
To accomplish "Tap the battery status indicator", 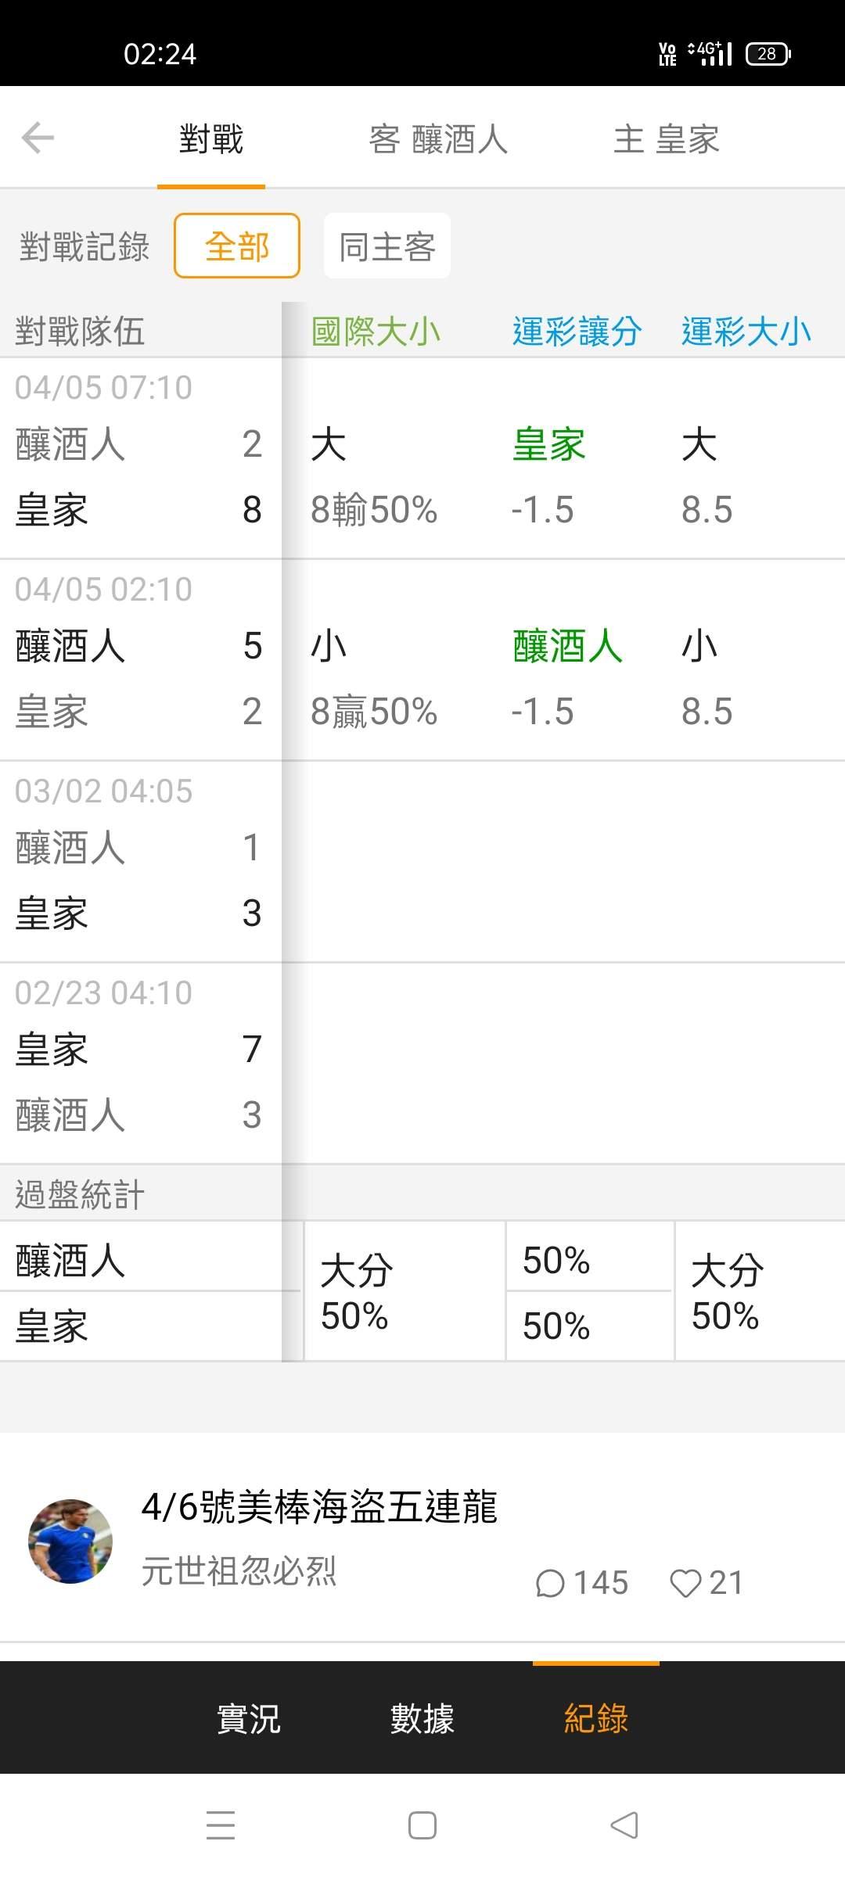I will point(768,54).
